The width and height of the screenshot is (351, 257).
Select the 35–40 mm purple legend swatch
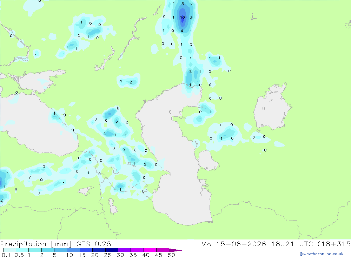[137, 250]
